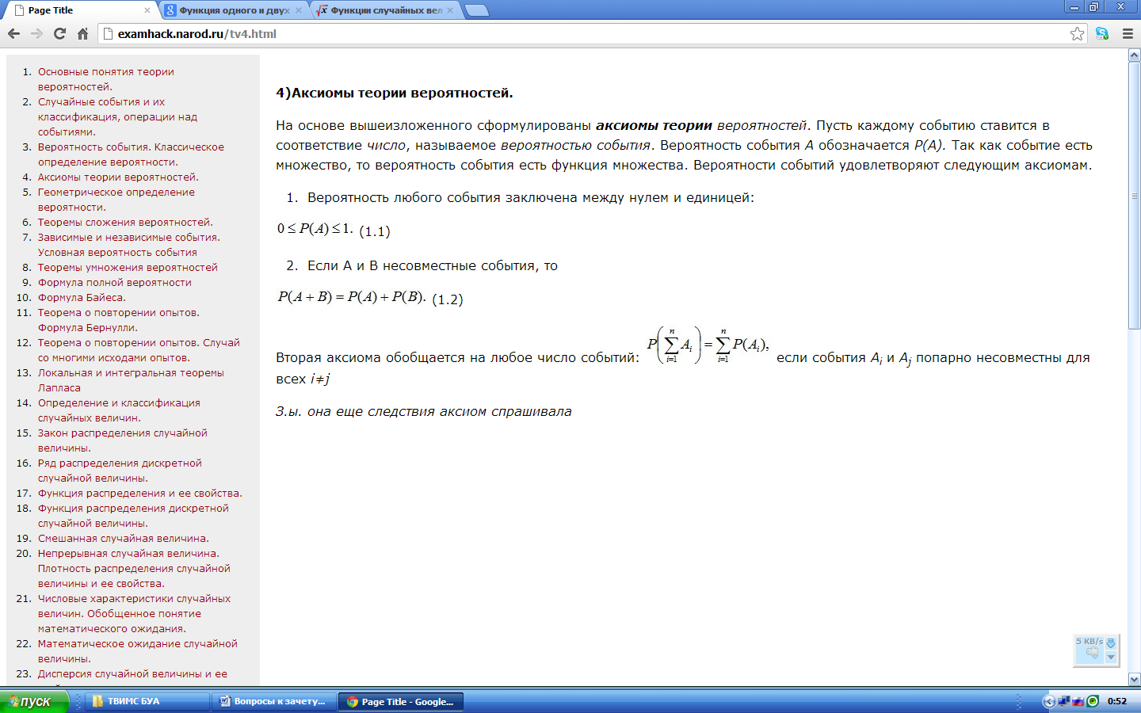1141x713 pixels.
Task: Close the 'Page Title' tab
Action: coord(147,10)
